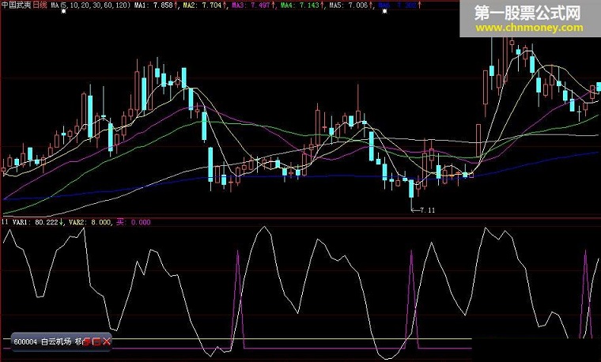This screenshot has height=362, width=601.
Task: Click the 中国武夷 stock name
Action: coord(16,5)
